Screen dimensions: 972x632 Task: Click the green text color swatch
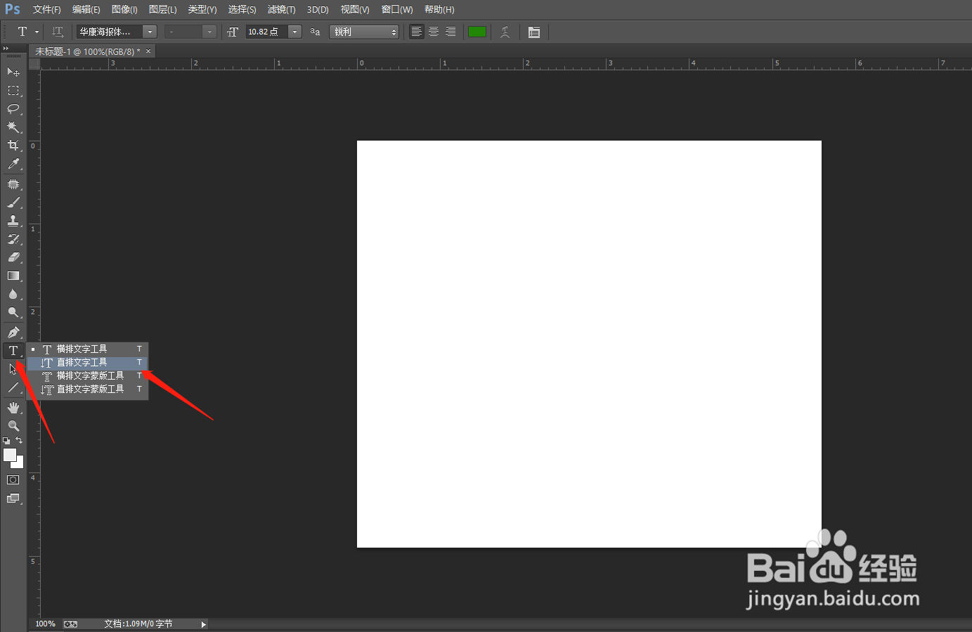[x=477, y=32]
